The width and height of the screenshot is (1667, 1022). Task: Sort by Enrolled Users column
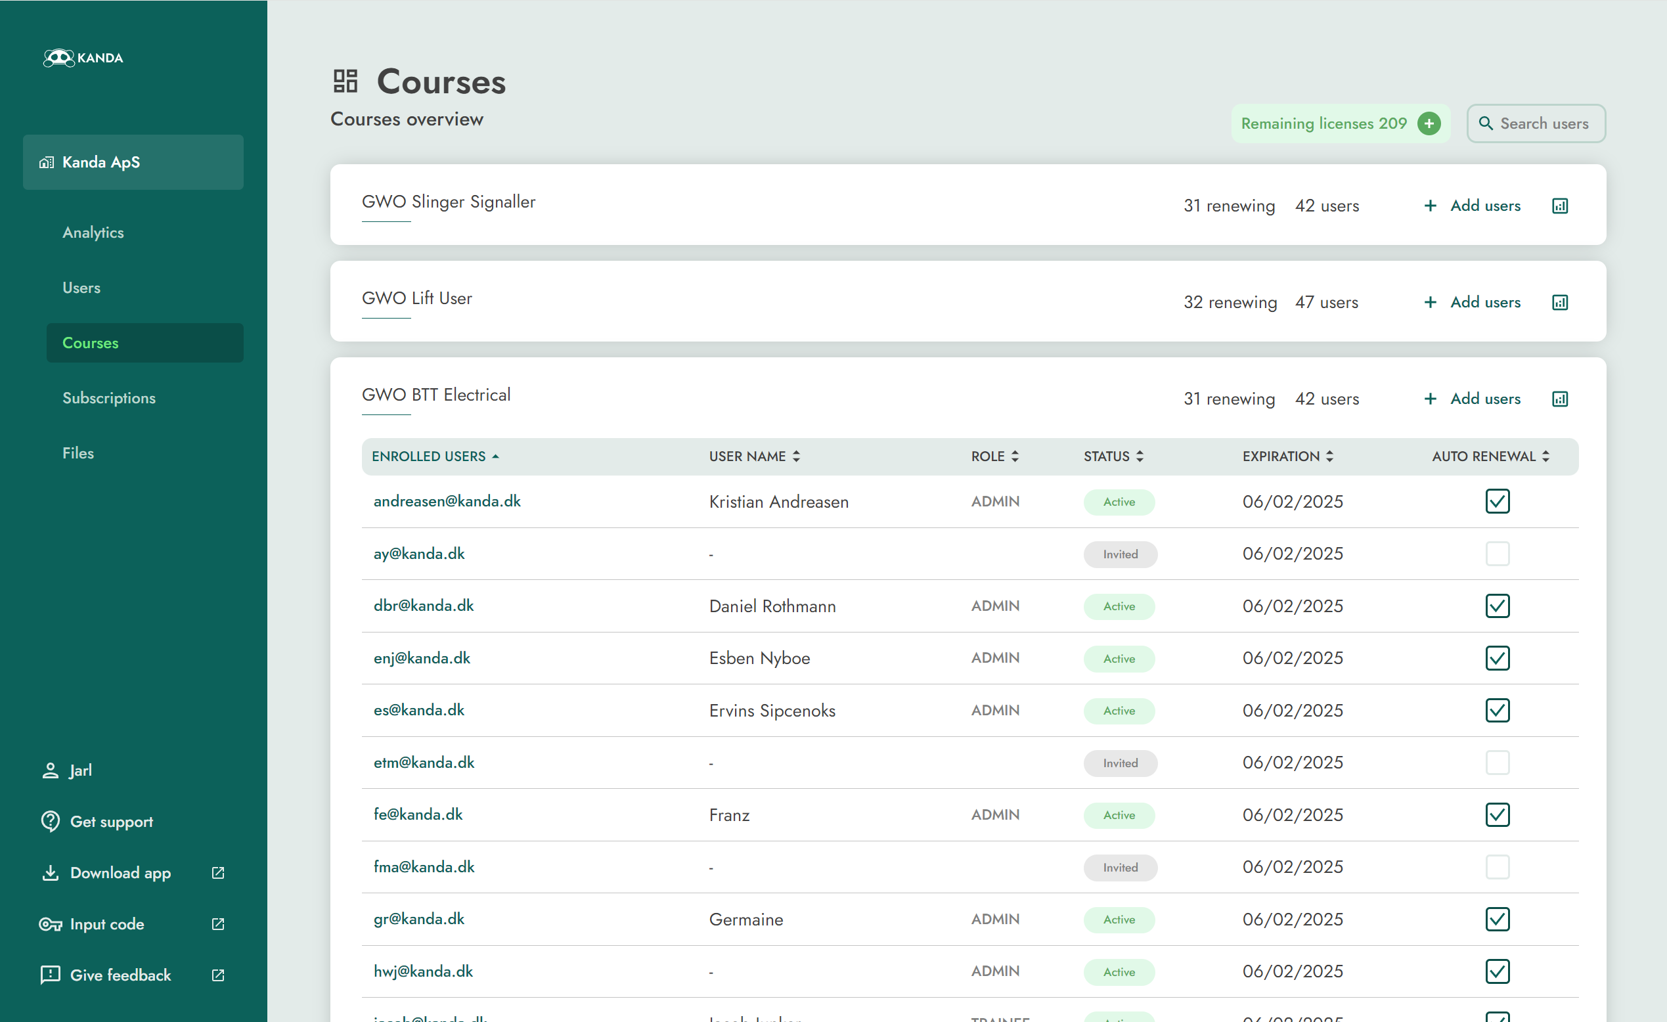point(435,456)
